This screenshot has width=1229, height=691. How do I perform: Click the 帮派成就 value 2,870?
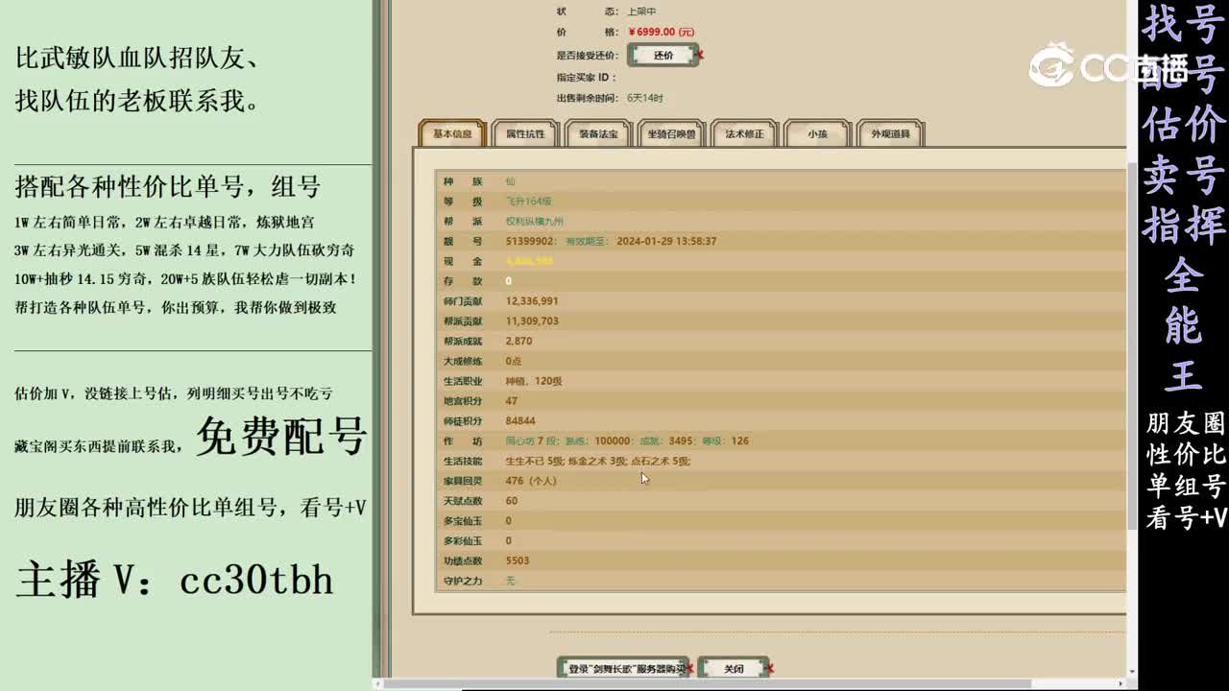pyautogui.click(x=518, y=341)
